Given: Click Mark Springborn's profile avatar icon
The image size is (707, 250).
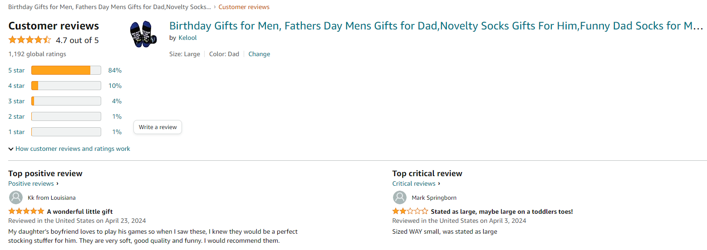Looking at the screenshot, I should point(400,197).
